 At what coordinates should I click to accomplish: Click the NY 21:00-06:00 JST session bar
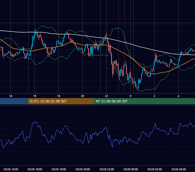tap(144, 101)
